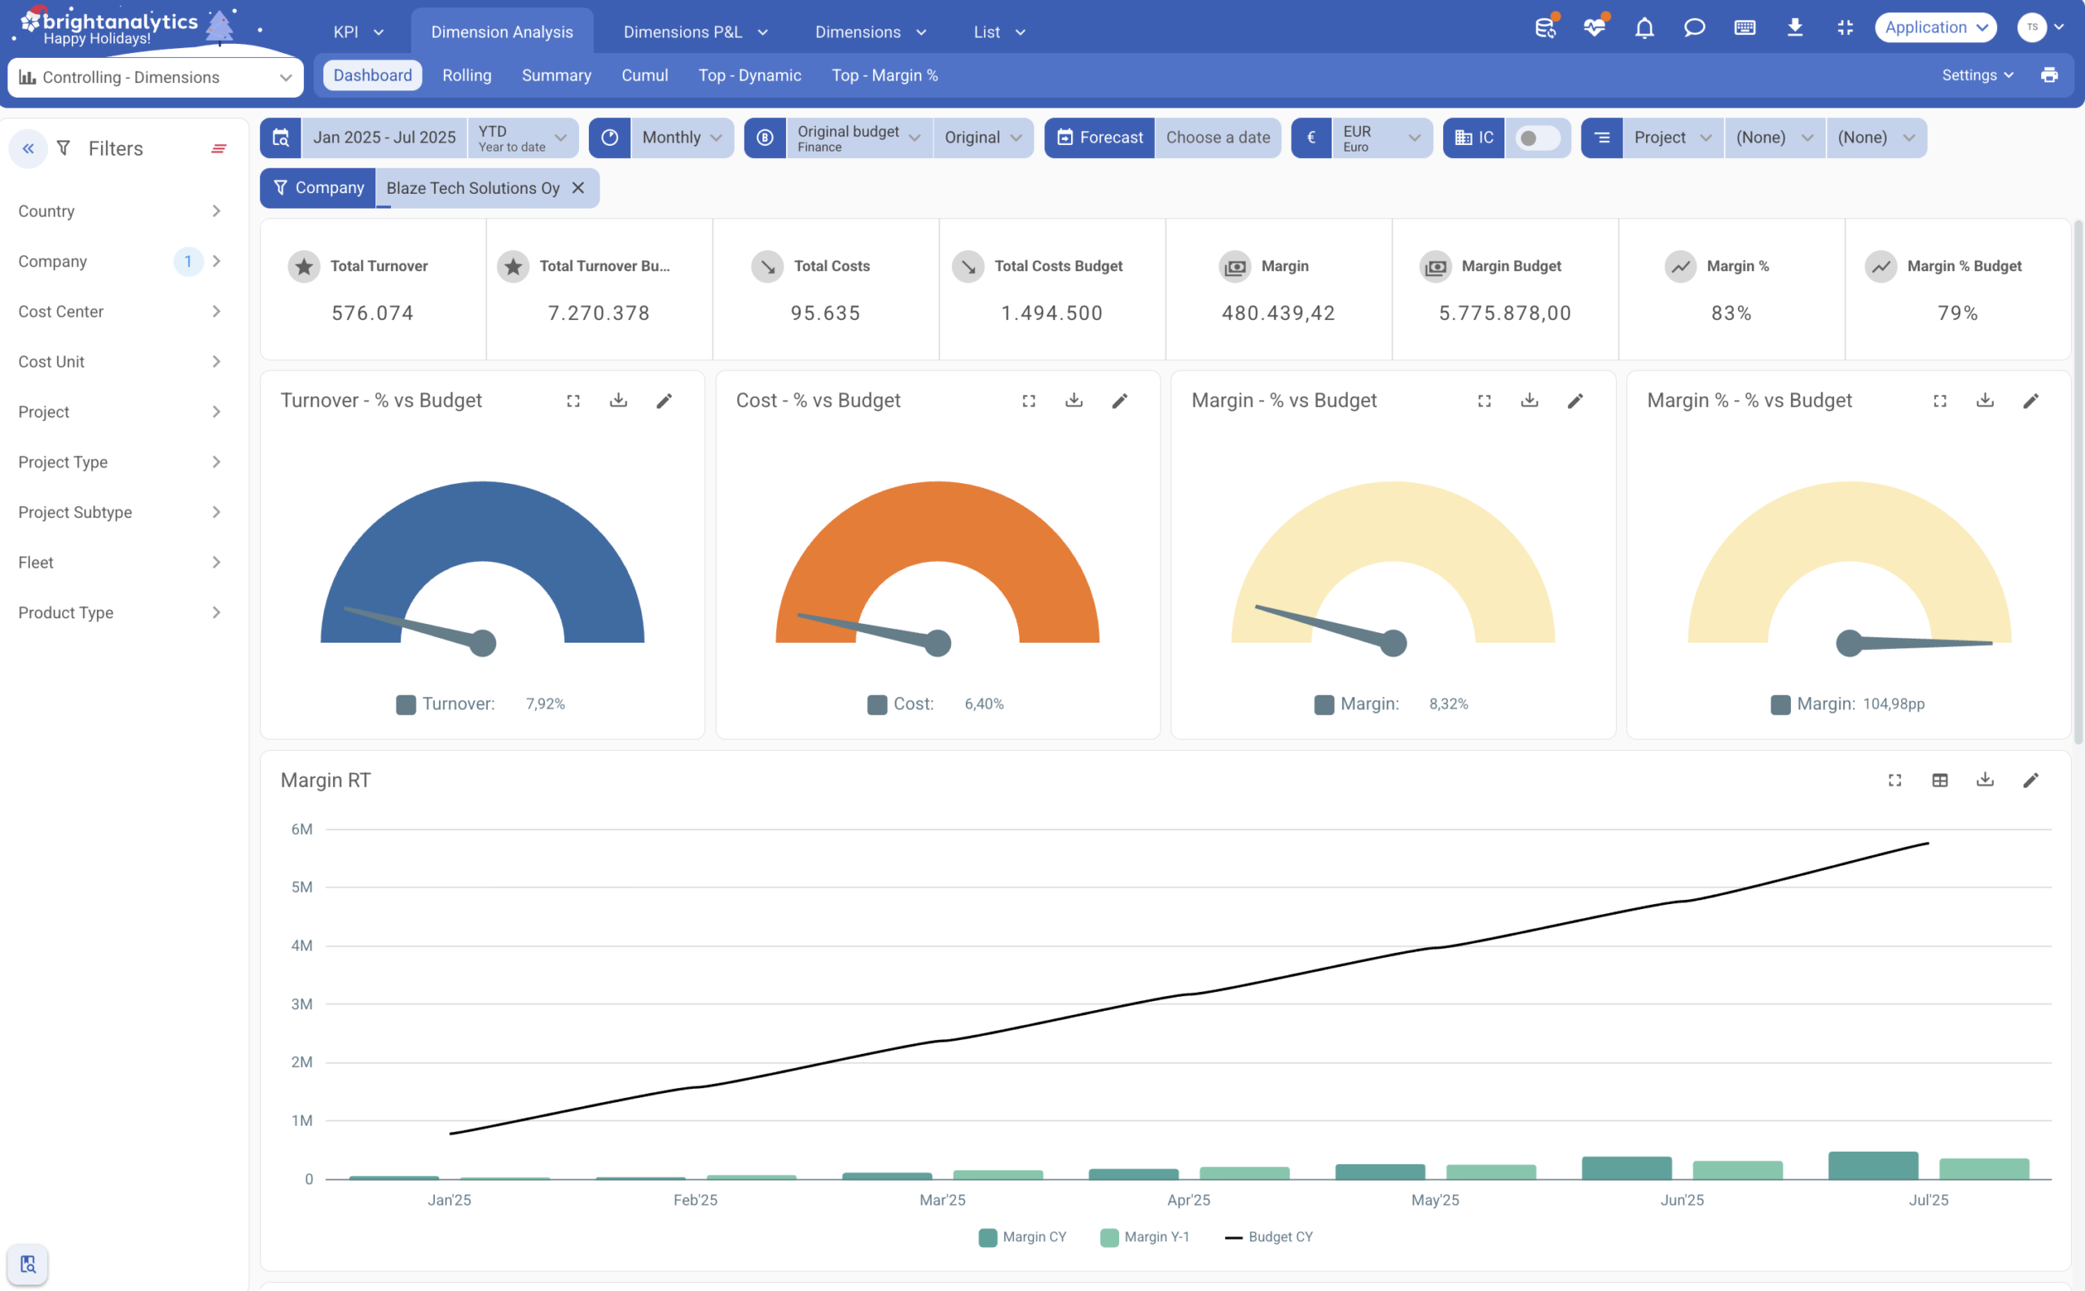Click the Turnover legend color swatch
Image resolution: width=2085 pixels, height=1291 pixels.
pos(406,705)
